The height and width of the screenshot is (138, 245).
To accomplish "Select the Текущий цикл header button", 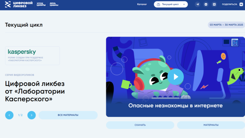I will (x=171, y=4).
